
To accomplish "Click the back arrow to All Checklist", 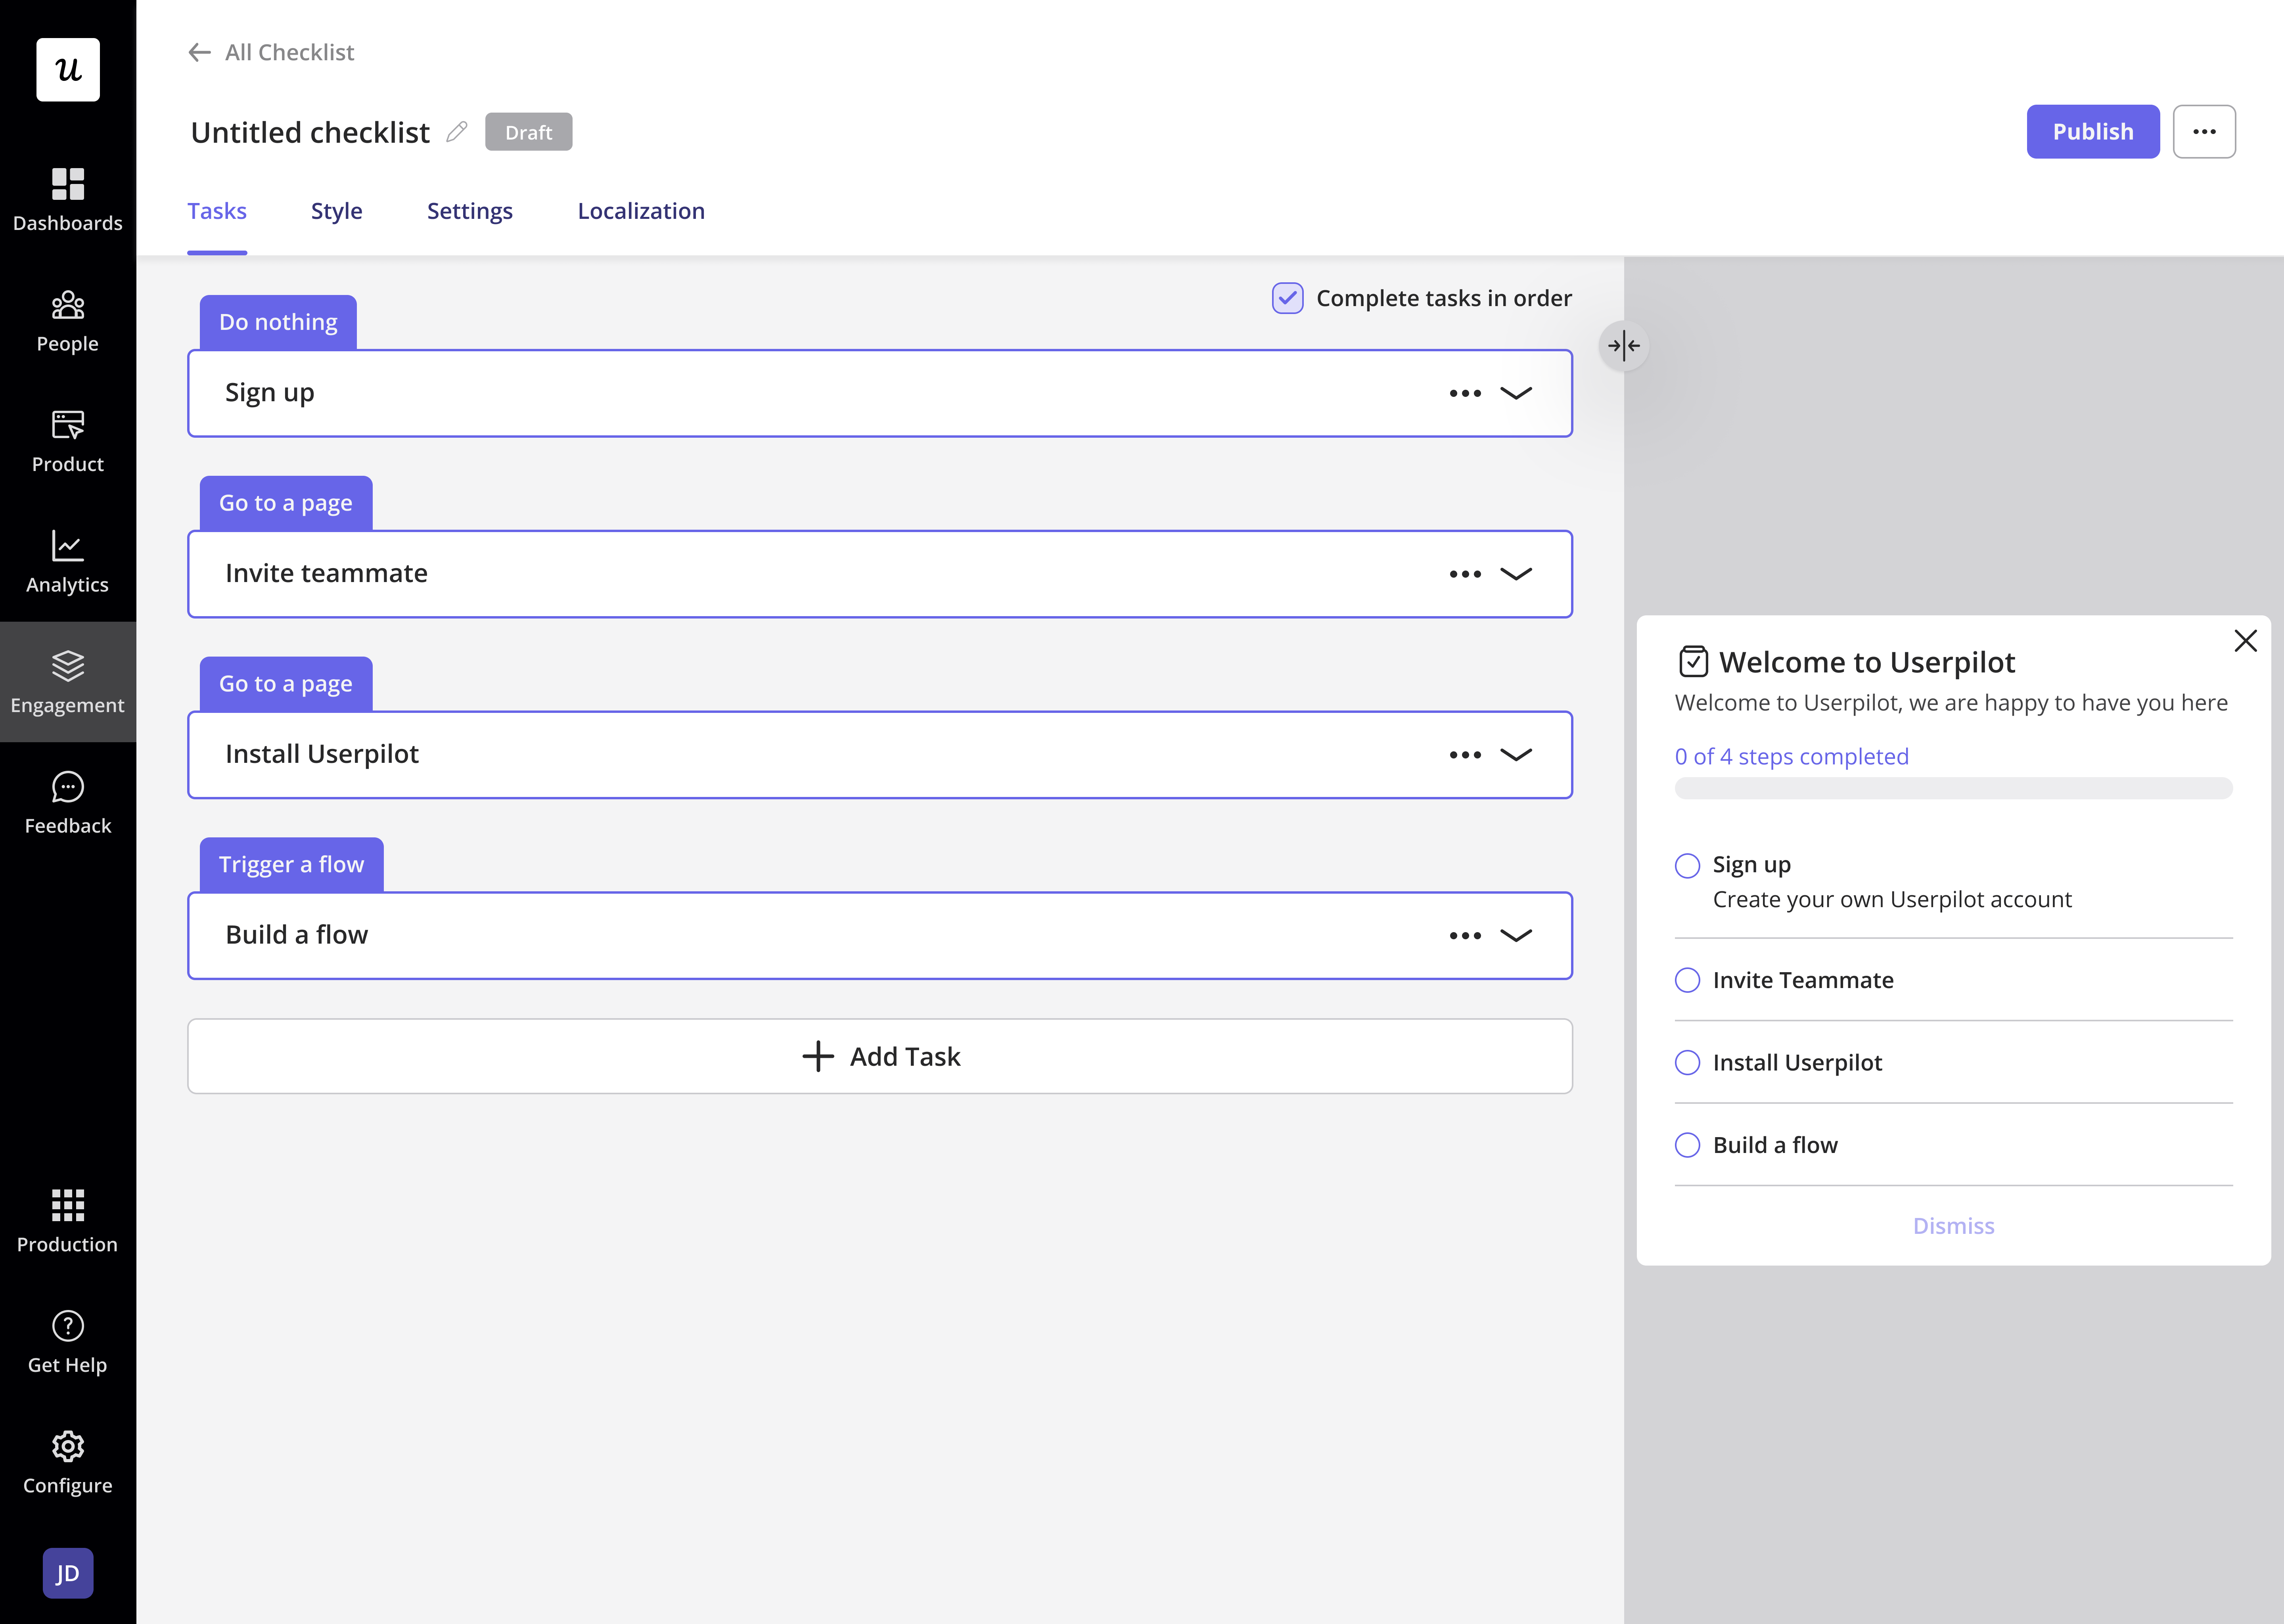I will click(200, 52).
